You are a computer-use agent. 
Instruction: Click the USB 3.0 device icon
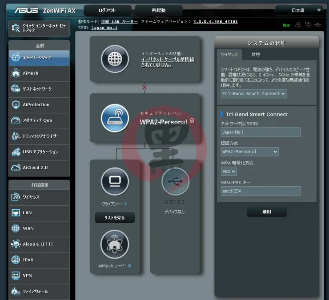(x=176, y=181)
